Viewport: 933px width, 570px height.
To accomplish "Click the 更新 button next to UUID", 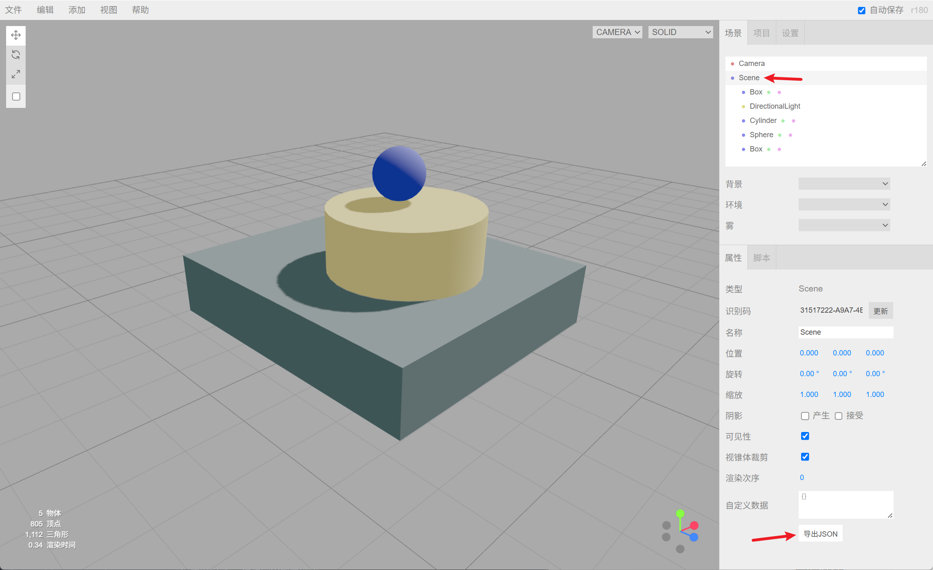I will [880, 311].
